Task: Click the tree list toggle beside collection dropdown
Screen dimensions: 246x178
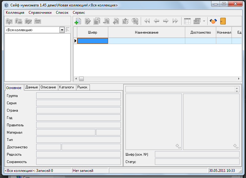Action: point(67,30)
